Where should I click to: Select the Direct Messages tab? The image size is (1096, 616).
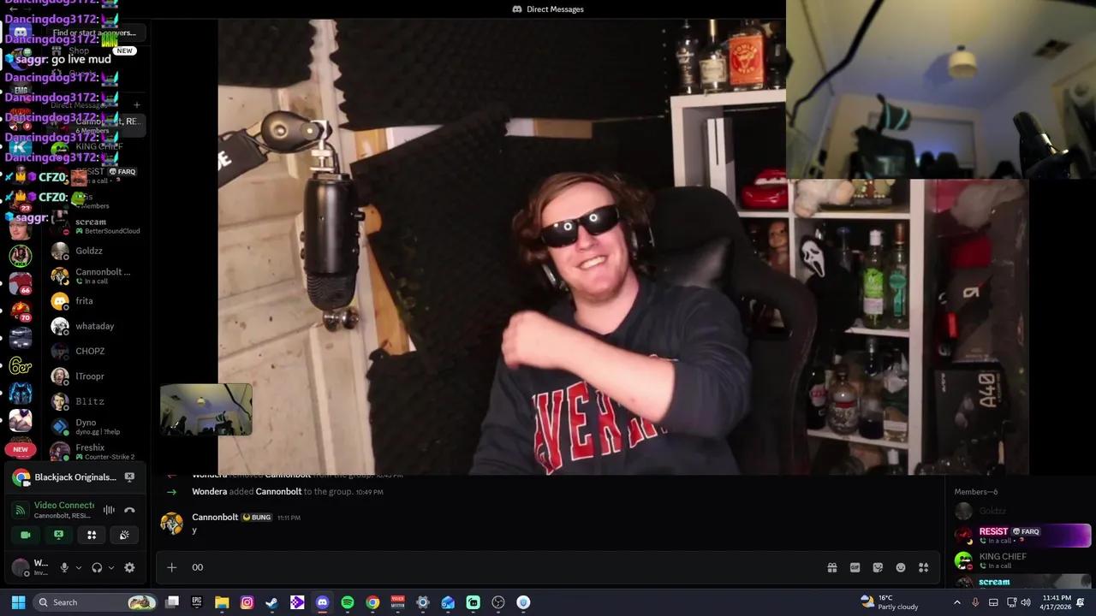548,9
